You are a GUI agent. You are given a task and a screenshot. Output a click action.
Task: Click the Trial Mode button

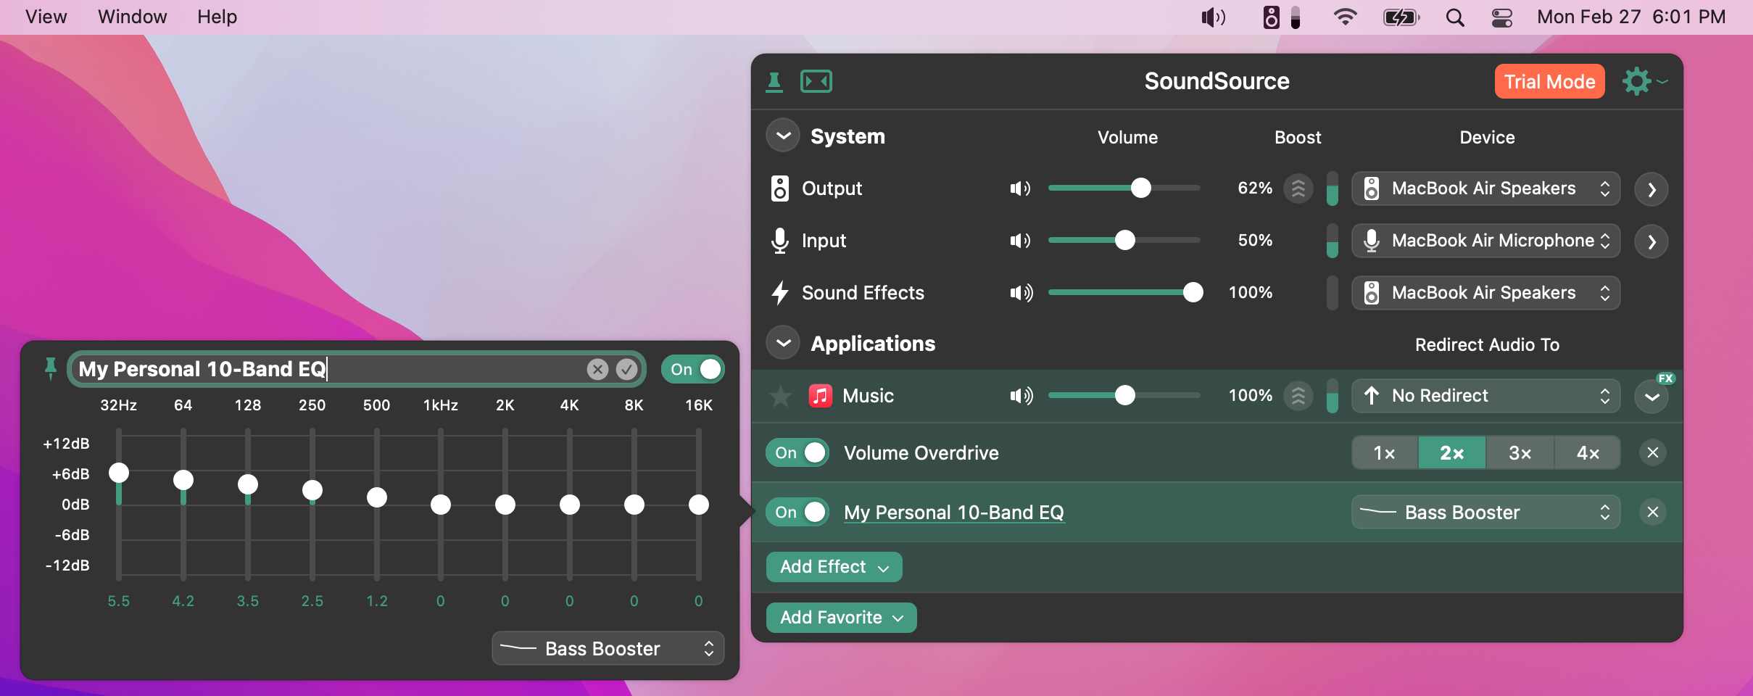coord(1549,81)
